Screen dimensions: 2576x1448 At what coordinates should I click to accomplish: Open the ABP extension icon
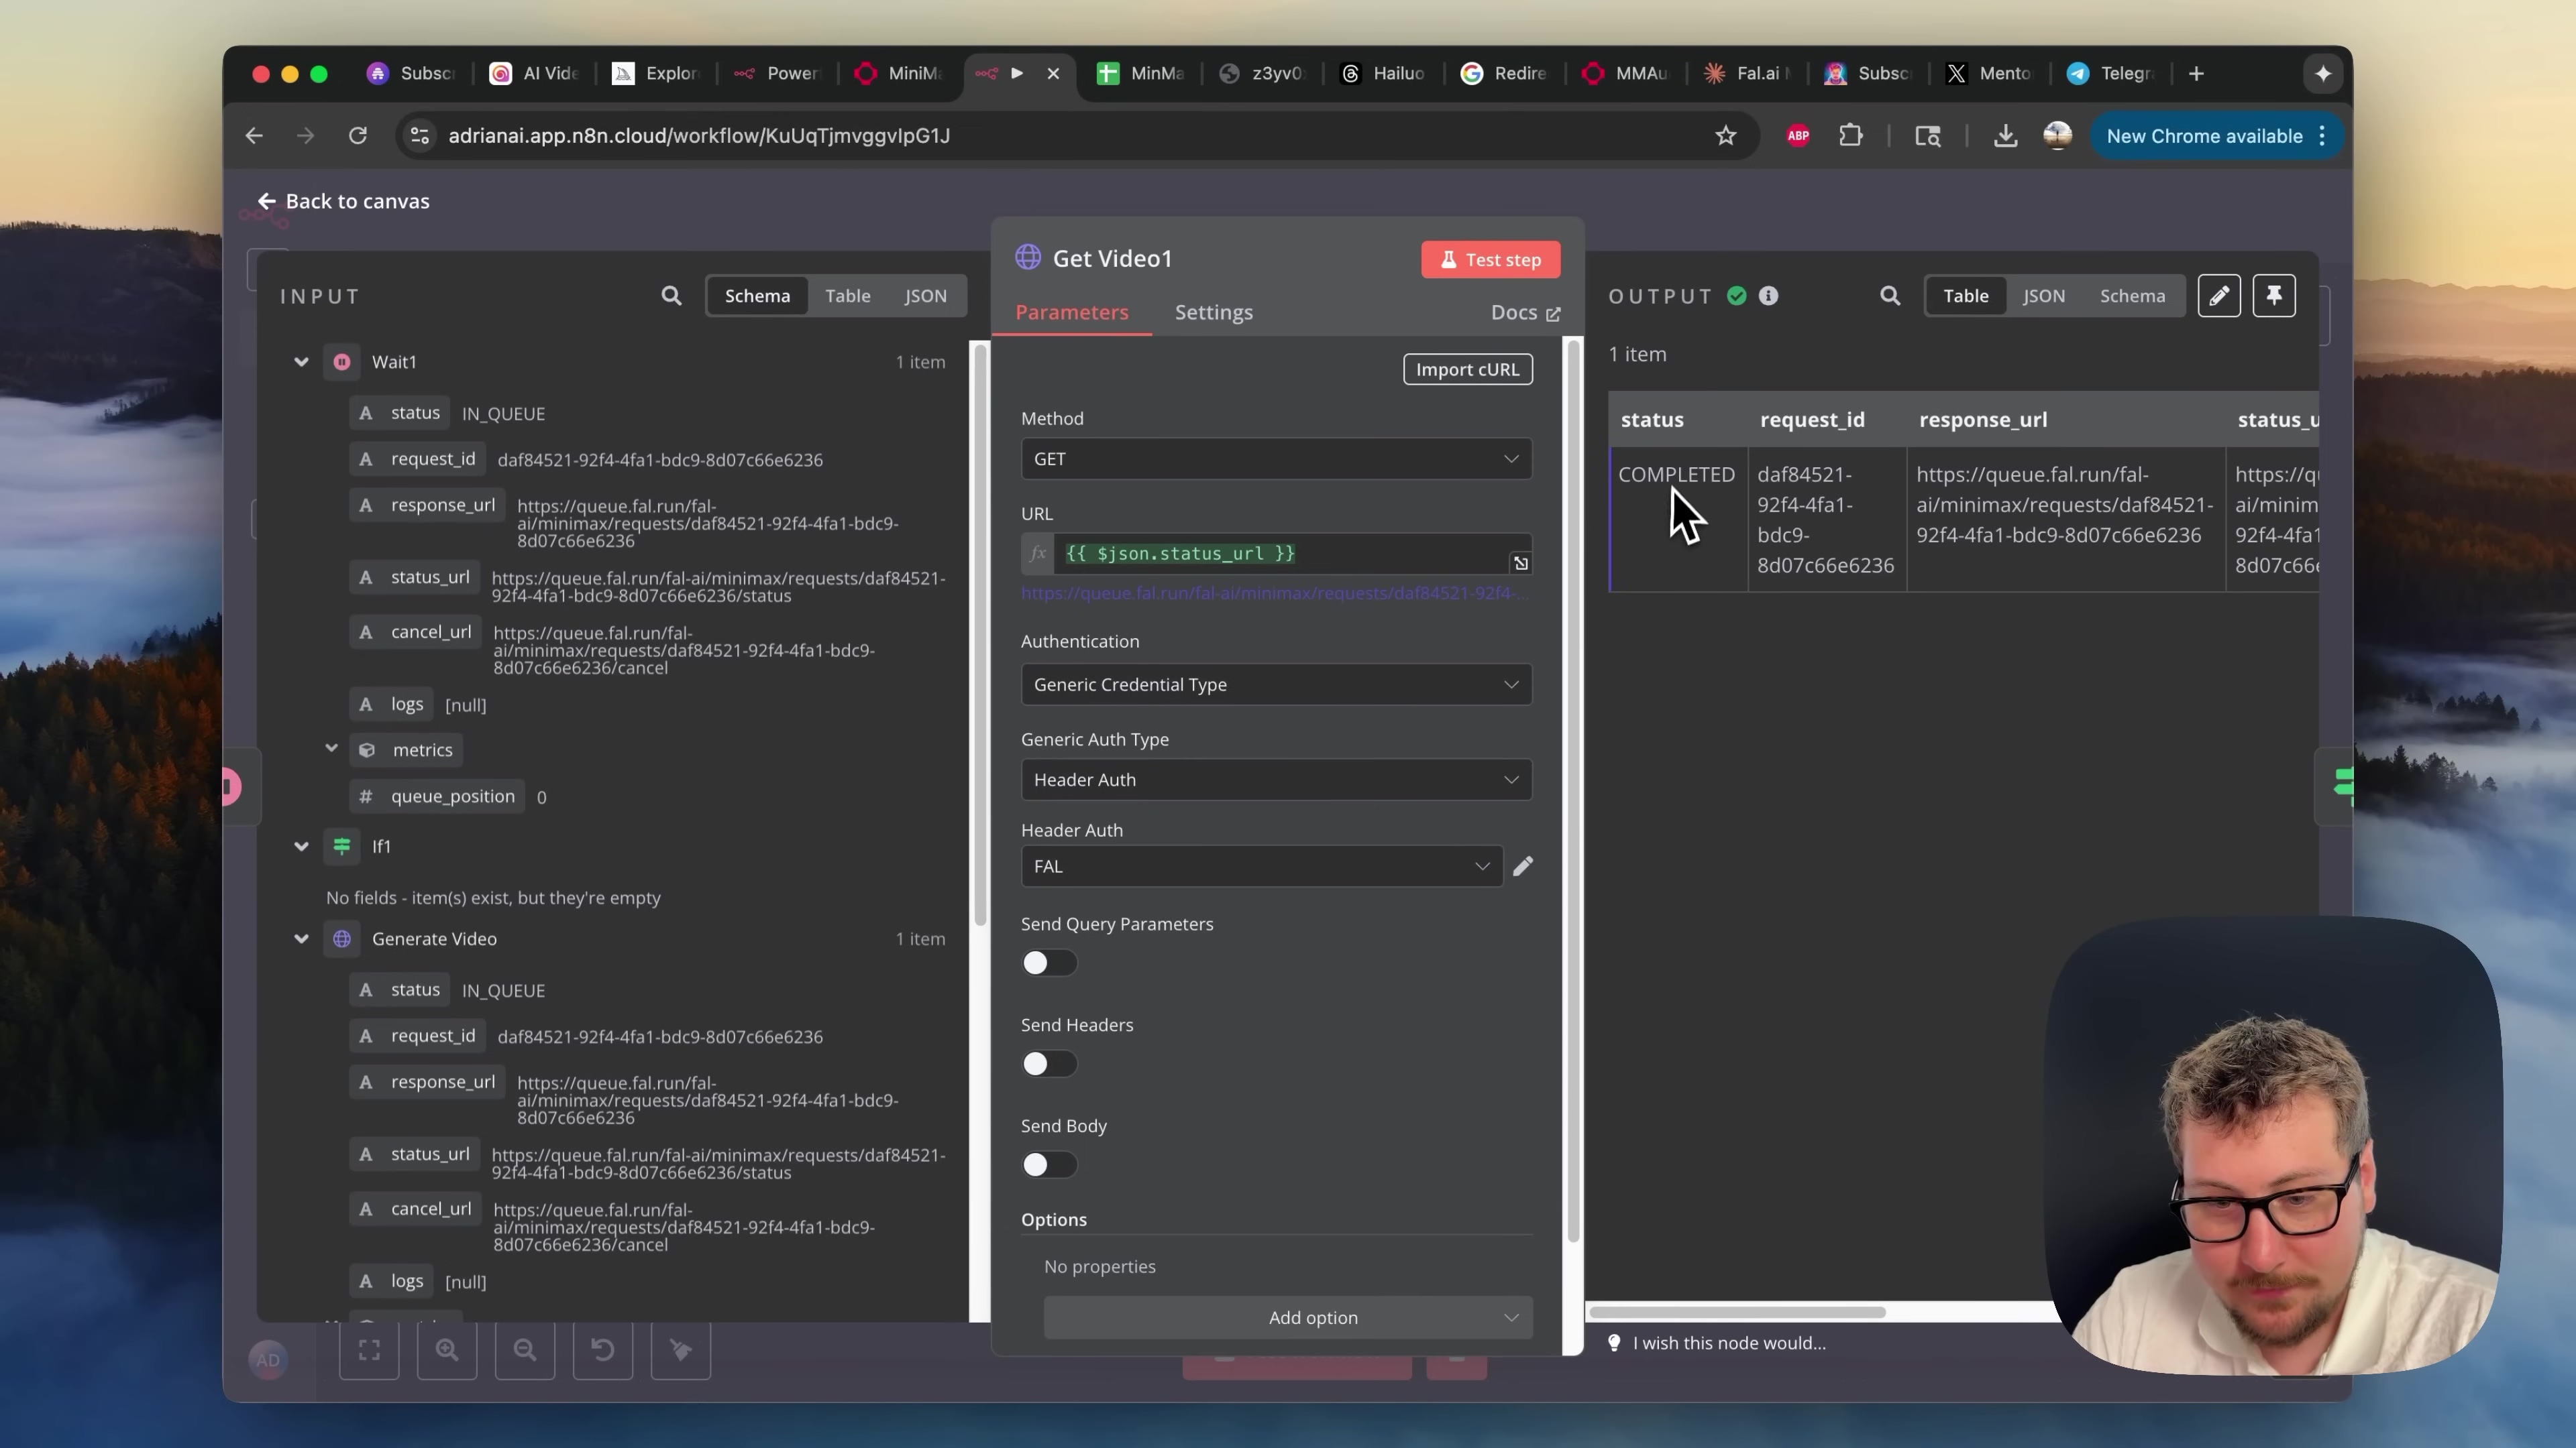[1797, 136]
